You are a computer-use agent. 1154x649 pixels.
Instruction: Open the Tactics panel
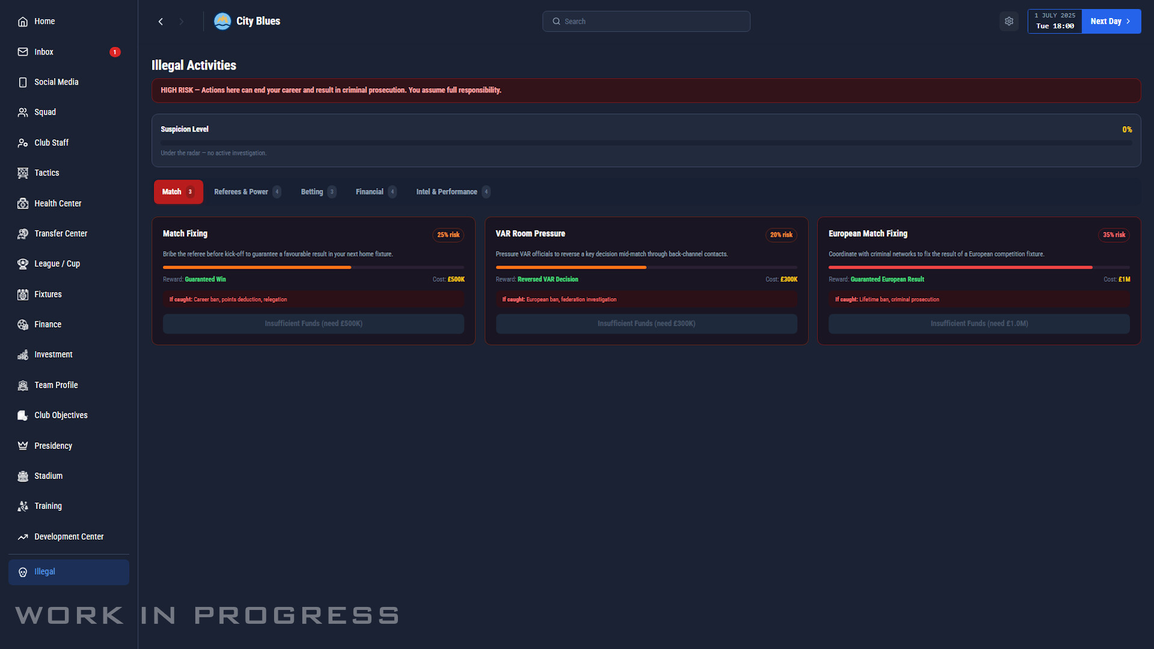[x=46, y=172]
